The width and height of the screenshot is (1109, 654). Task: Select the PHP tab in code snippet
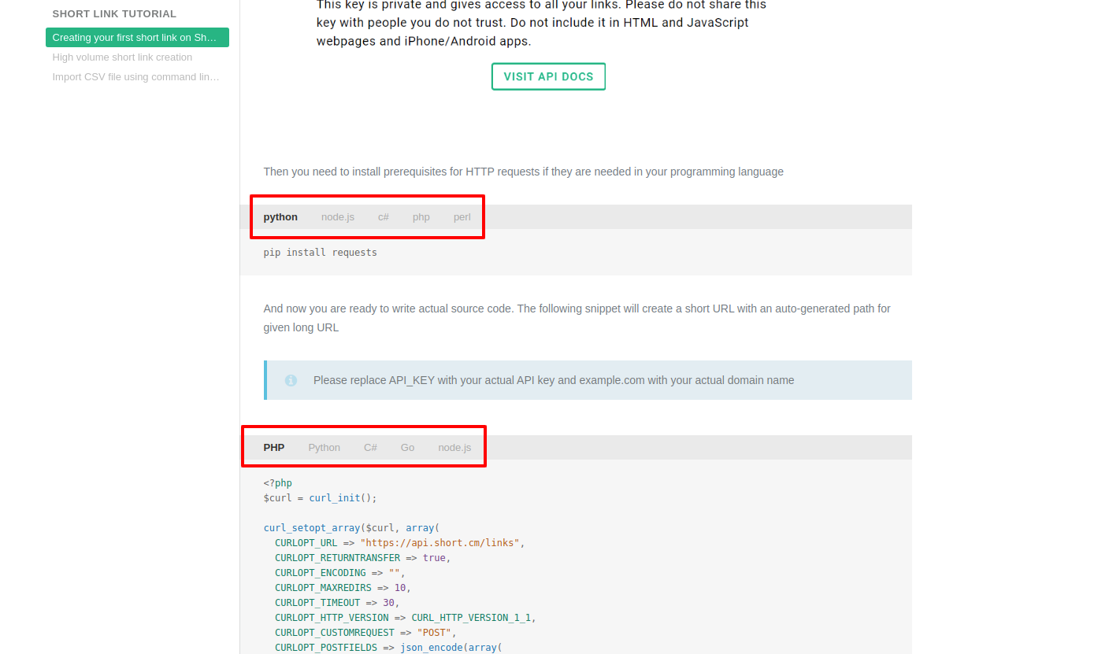coord(274,448)
